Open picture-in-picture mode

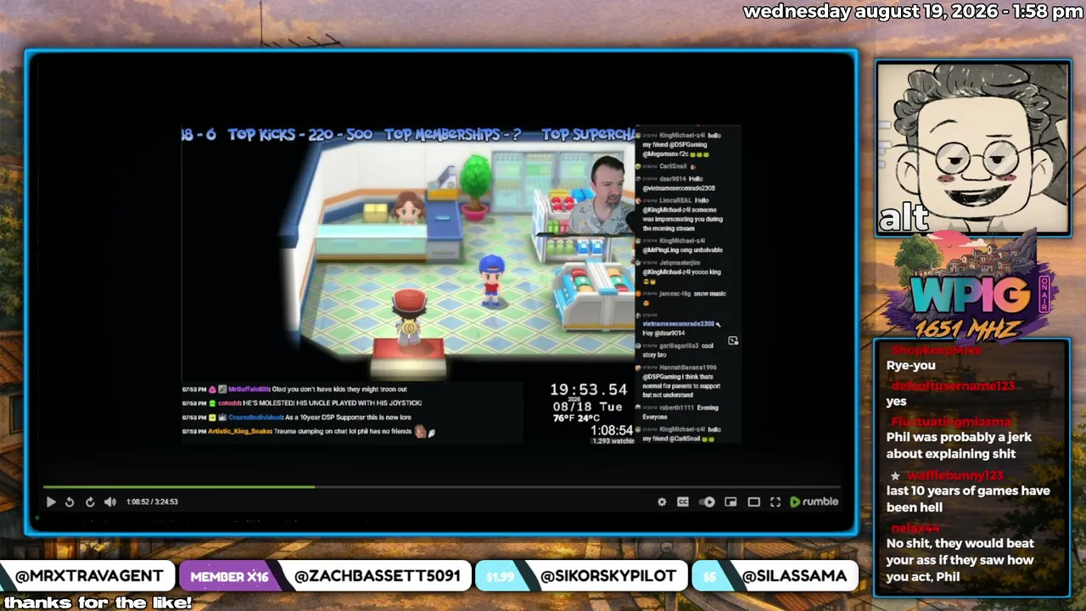(x=731, y=502)
